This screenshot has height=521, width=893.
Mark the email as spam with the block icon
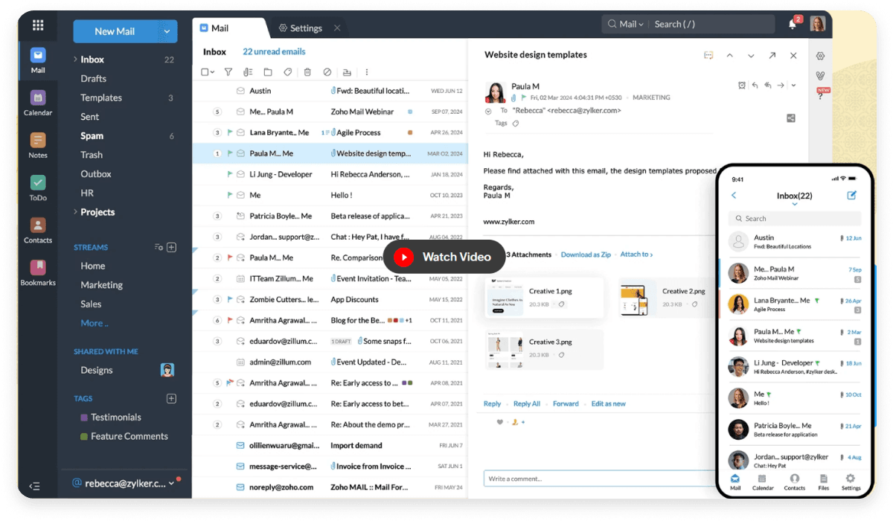tap(327, 71)
